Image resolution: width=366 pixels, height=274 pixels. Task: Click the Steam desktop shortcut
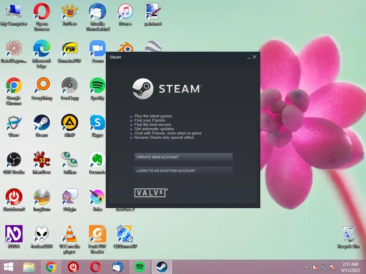click(x=41, y=126)
